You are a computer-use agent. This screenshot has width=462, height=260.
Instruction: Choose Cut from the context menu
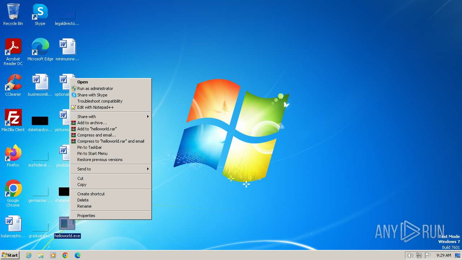pyautogui.click(x=111, y=178)
